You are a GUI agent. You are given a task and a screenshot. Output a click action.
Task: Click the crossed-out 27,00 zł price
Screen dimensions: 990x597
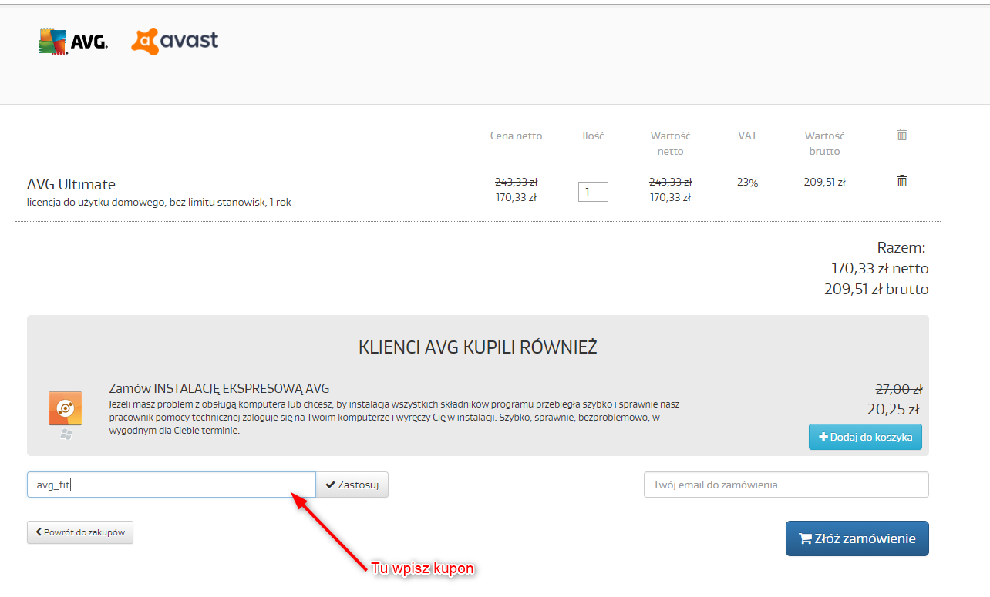pyautogui.click(x=899, y=389)
